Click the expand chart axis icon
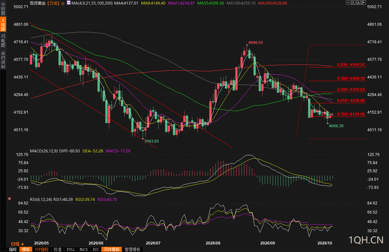Viewport: 389px width, 252px height. click(x=358, y=3)
